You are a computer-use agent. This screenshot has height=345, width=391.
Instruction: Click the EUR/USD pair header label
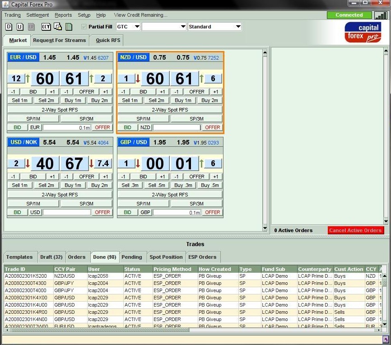23,57
